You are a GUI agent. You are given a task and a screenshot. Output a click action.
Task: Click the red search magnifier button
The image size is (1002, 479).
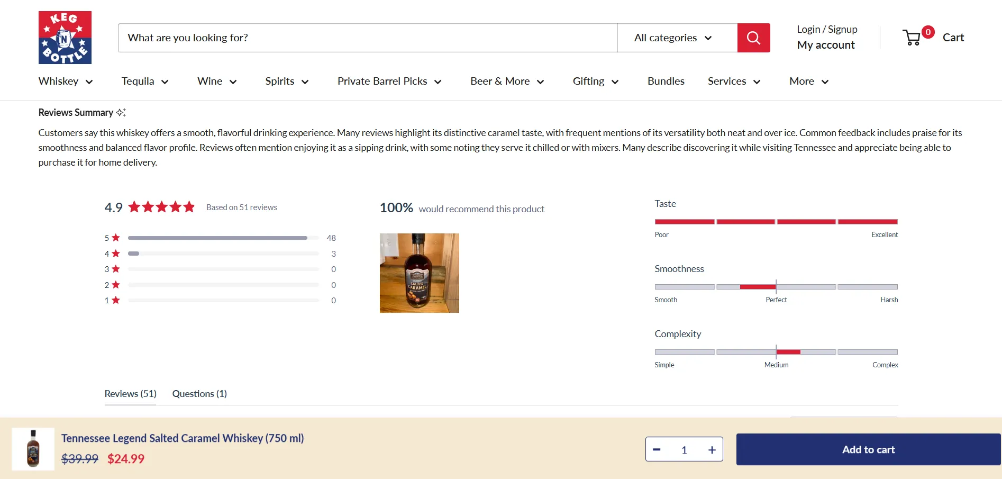[753, 38]
